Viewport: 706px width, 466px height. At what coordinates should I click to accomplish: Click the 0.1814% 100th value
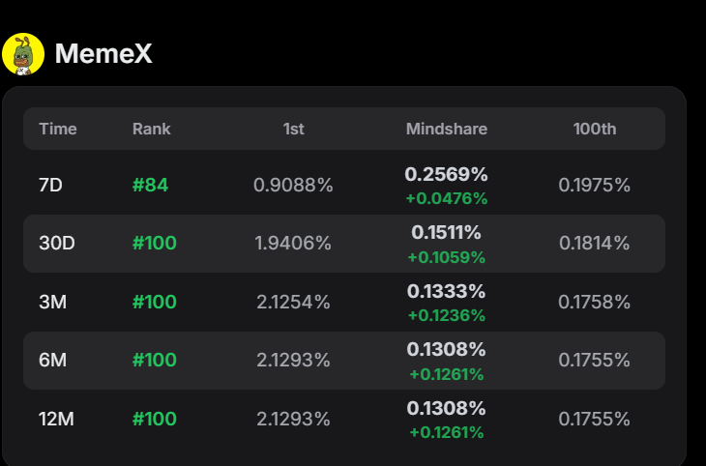[x=595, y=243]
